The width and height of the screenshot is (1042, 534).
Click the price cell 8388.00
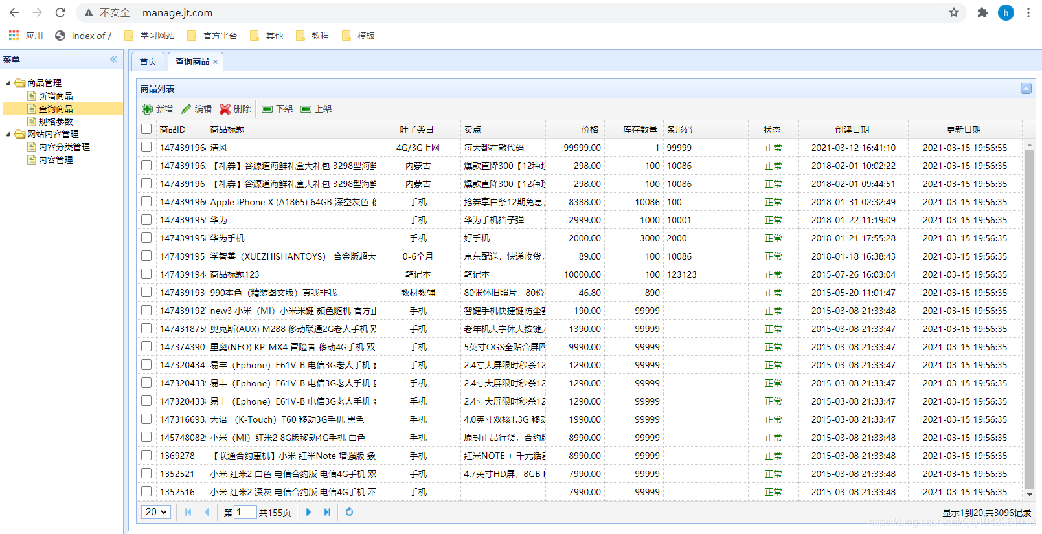pos(575,202)
